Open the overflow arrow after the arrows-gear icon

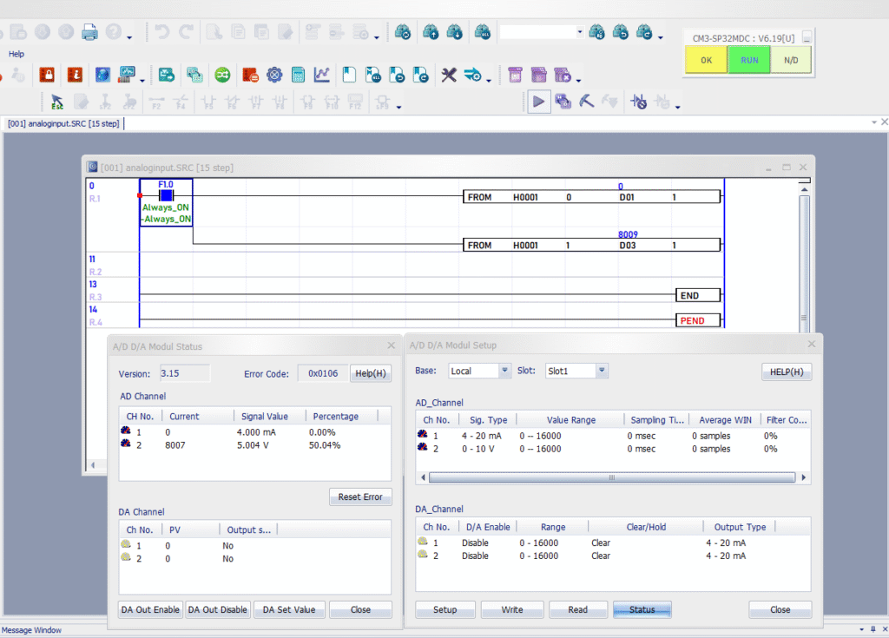point(489,81)
